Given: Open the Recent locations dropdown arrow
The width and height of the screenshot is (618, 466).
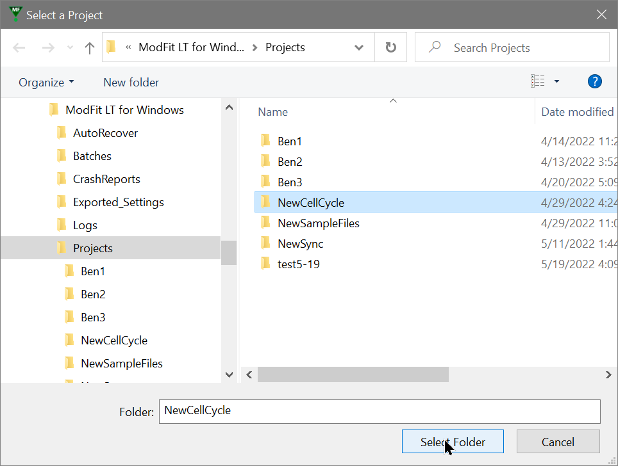Looking at the screenshot, I should coord(70,48).
